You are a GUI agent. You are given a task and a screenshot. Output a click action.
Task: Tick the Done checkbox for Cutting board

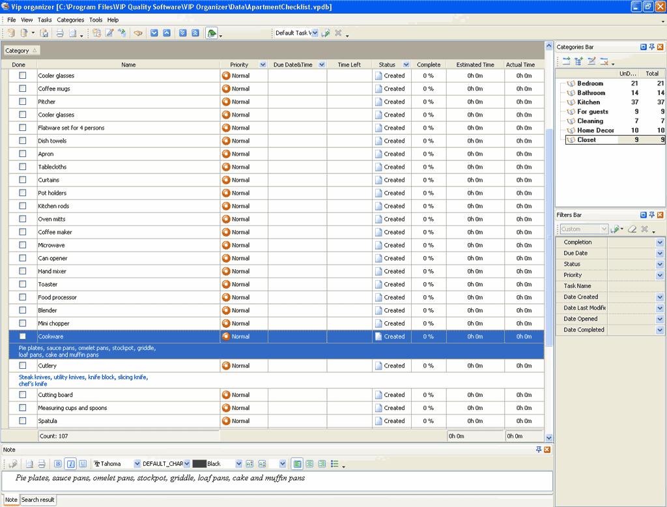tap(23, 395)
